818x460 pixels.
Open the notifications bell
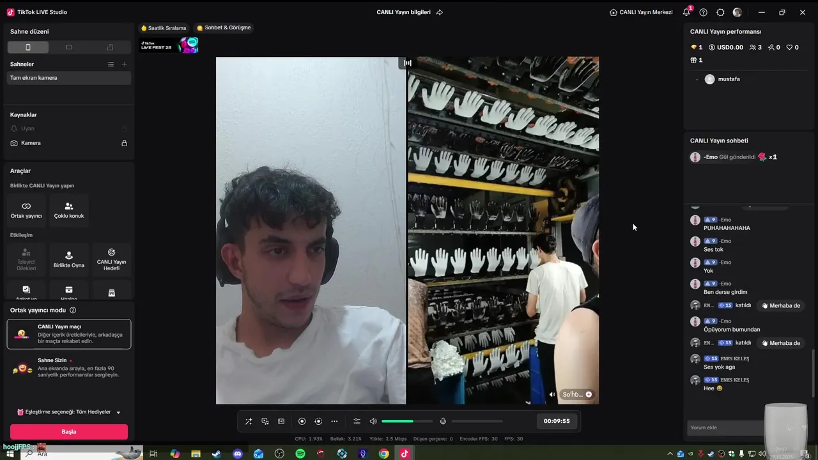coord(686,12)
